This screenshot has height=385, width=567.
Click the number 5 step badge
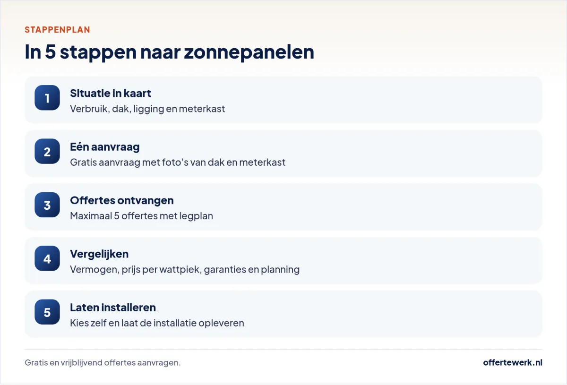pyautogui.click(x=47, y=312)
